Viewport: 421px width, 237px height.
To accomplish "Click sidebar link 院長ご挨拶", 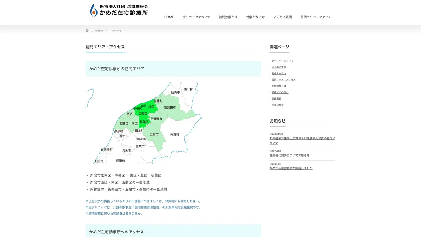I will coord(278,105).
